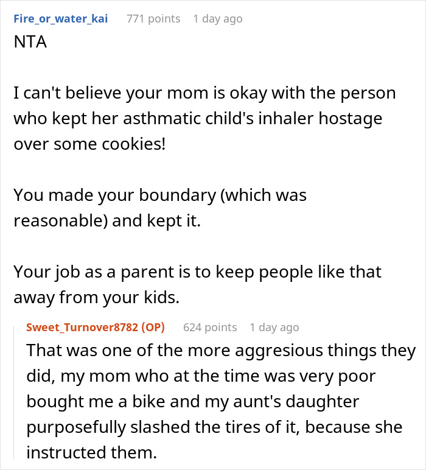The height and width of the screenshot is (470, 426).
Task: Open Fire_or_water_kai's user profile
Action: (x=61, y=19)
